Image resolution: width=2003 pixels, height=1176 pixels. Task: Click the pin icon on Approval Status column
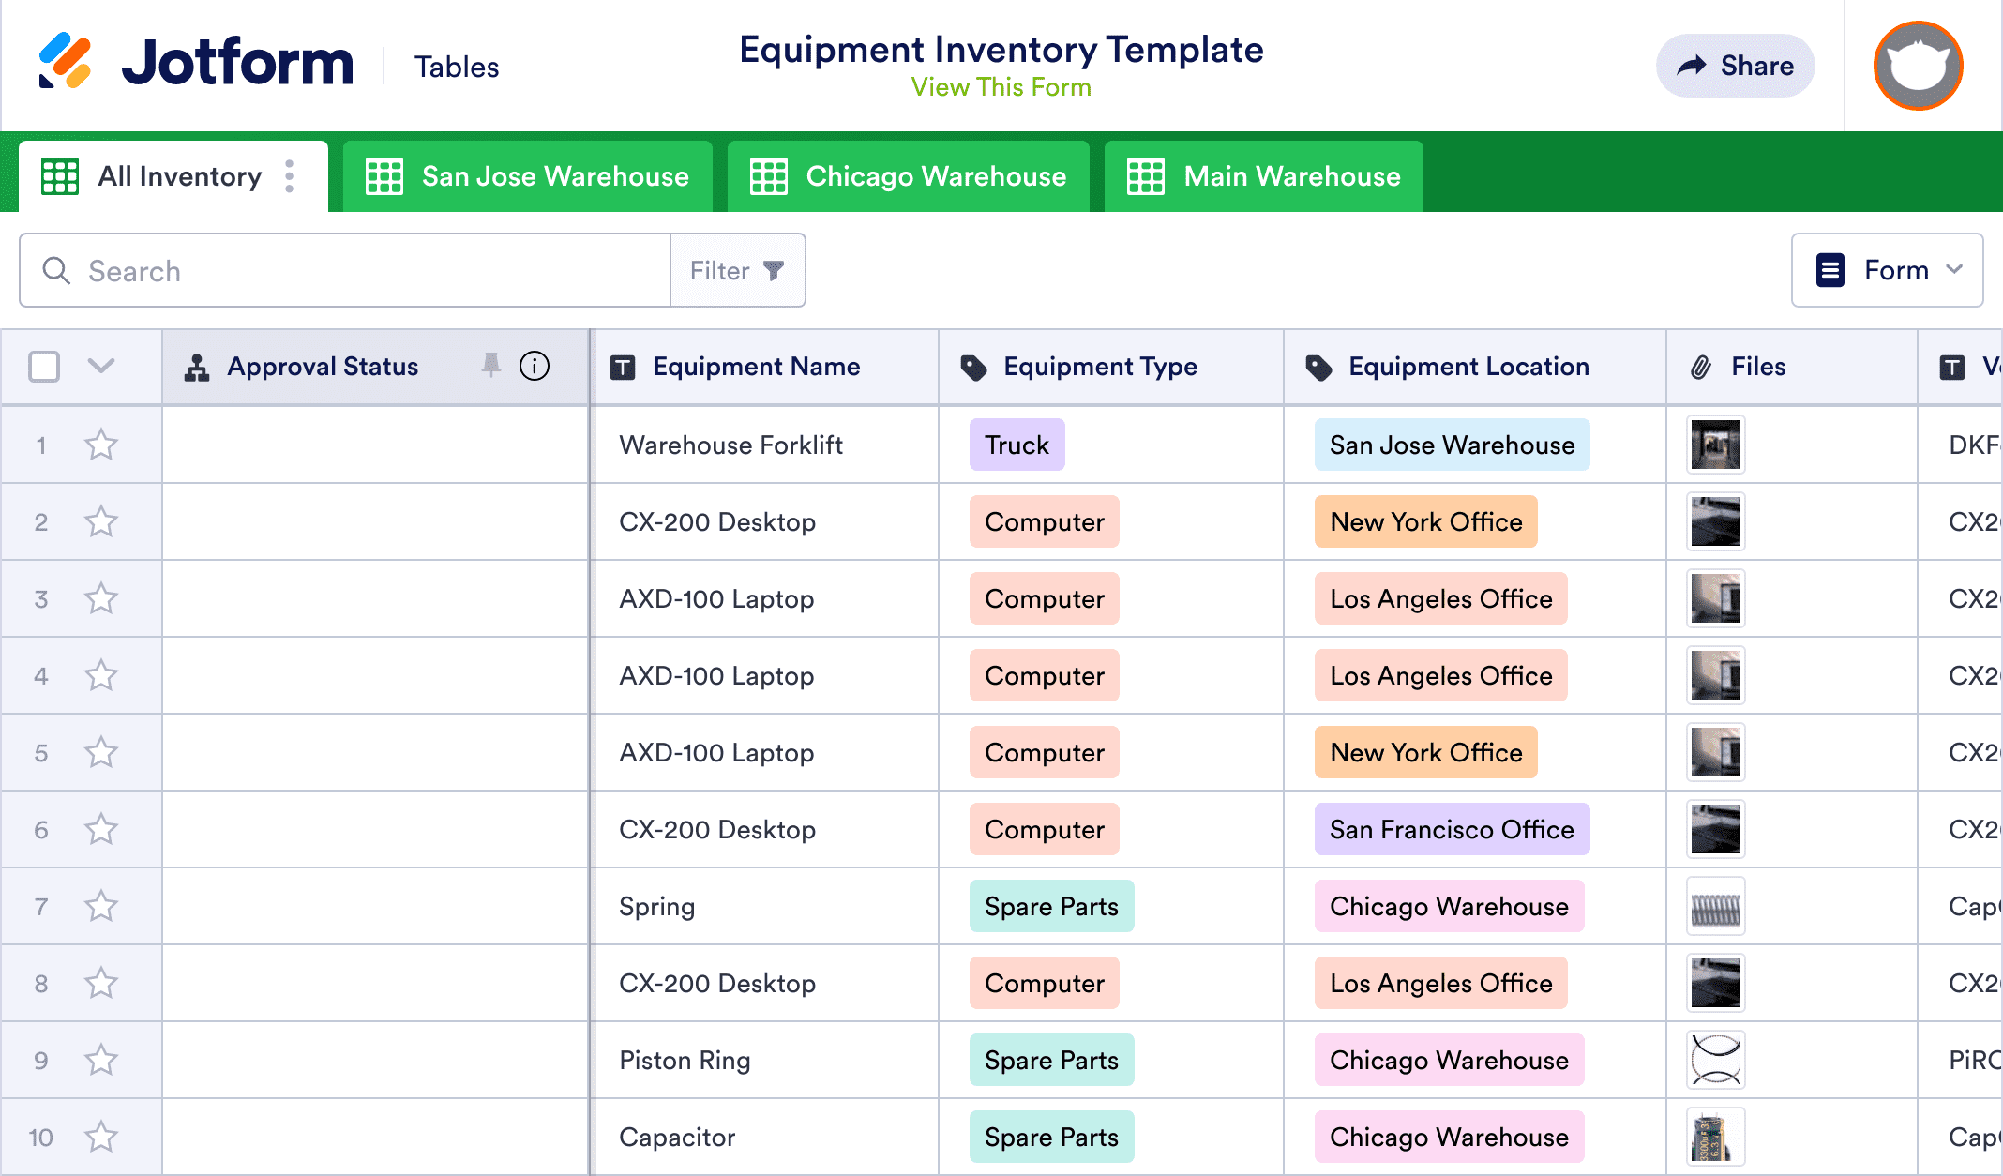point(491,366)
